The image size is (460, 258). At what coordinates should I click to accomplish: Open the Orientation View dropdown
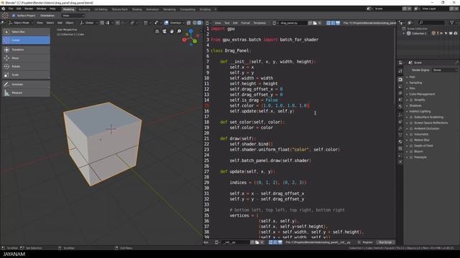point(73,16)
